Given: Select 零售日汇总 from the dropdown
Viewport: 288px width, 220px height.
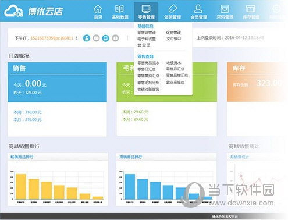Looking at the screenshot, I should 147,69.
